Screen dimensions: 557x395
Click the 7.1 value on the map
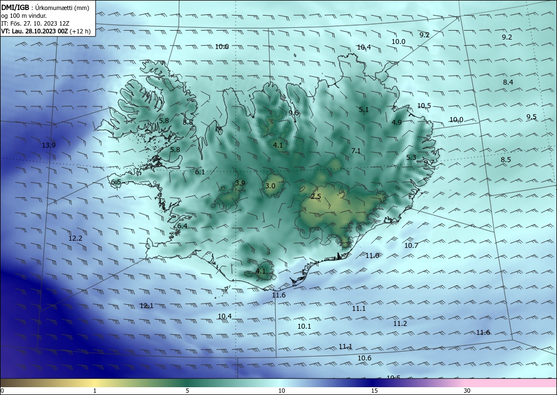coord(356,151)
